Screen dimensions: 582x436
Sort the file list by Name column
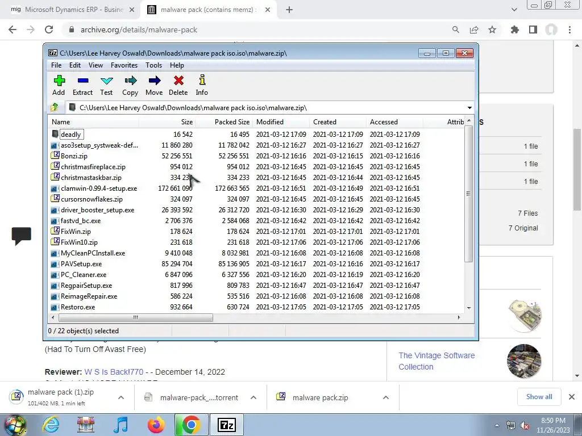(x=94, y=122)
